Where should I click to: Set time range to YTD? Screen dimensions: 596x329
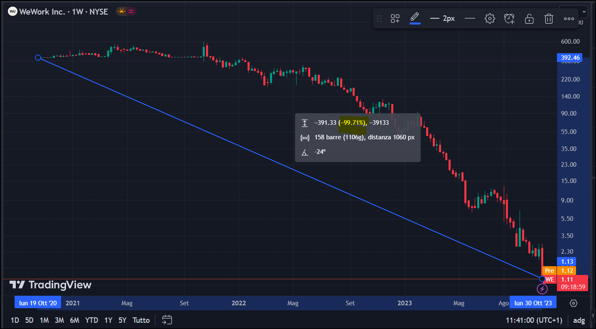[92, 320]
